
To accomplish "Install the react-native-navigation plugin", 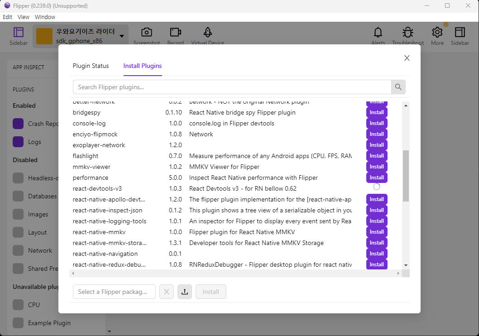I will click(x=377, y=254).
